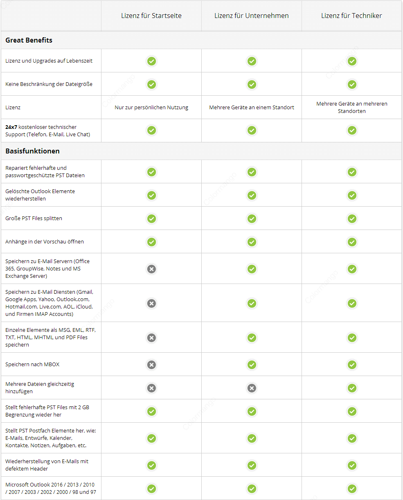Image resolution: width=403 pixels, height=500 pixels.
Task: Click gray X for Speichern zu E-Mail Diensten, Startseite
Action: pyautogui.click(x=151, y=303)
